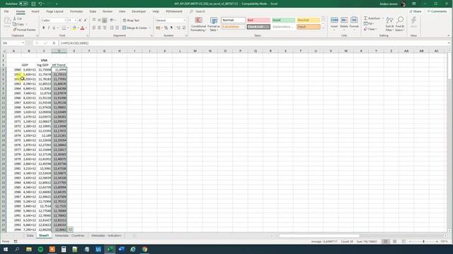Center text horizontally
The height and width of the screenshot is (254, 453).
pos(99,28)
